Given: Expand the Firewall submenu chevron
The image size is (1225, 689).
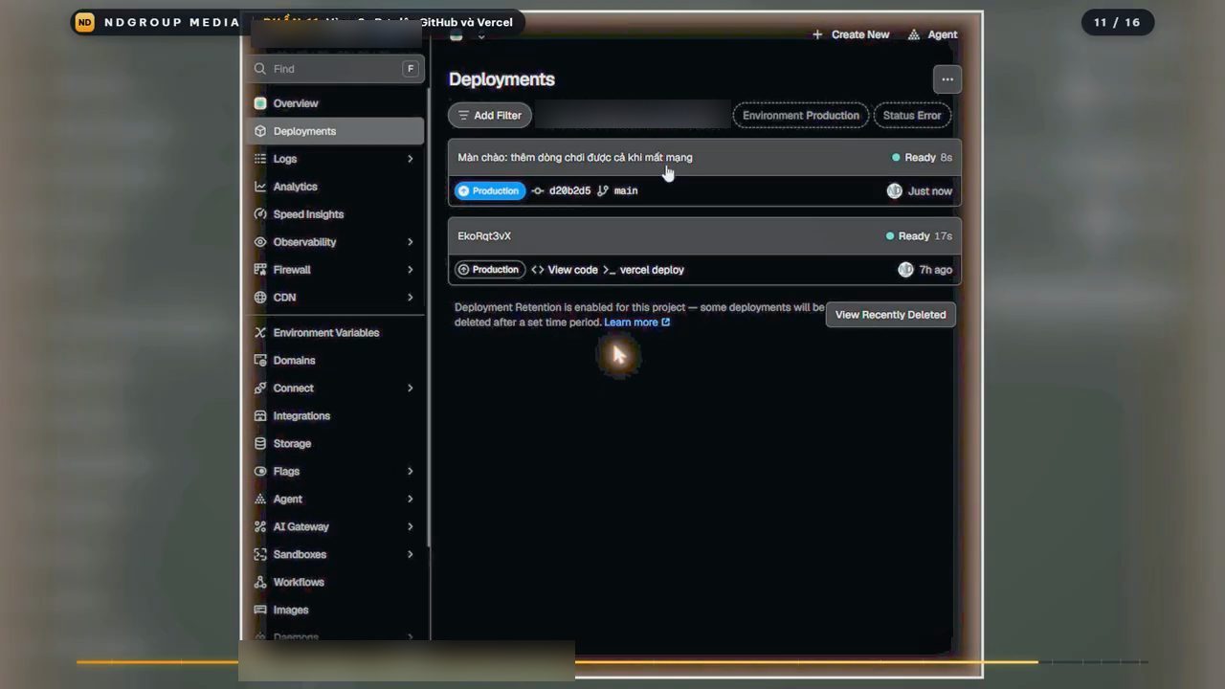Looking at the screenshot, I should (x=411, y=270).
